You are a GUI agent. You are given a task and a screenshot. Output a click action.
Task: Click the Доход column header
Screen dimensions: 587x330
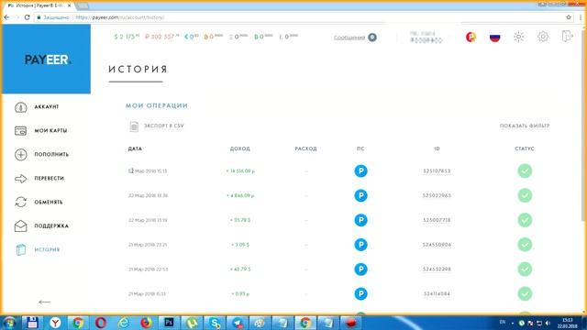[x=240, y=148]
